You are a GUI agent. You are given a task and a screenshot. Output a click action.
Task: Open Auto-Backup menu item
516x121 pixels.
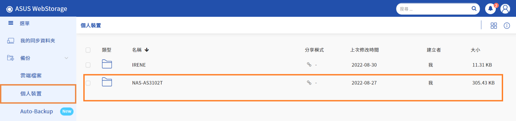[37, 111]
